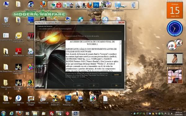The image size is (186, 116).
Task: Select the Nueva carpeta (2) folder
Action: (6, 84)
